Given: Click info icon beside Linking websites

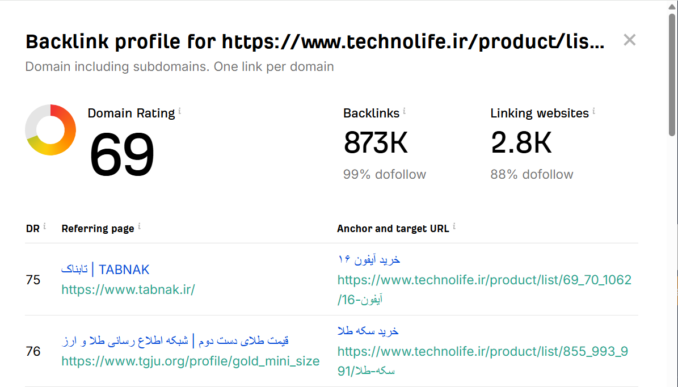Looking at the screenshot, I should pyautogui.click(x=593, y=111).
